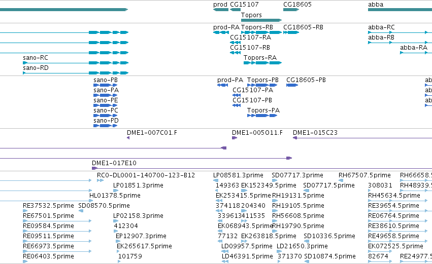Image resolution: width=432 pixels, height=264 pixels.
Task: Click the DME1-007C01.F clone label
Action: click(152, 133)
